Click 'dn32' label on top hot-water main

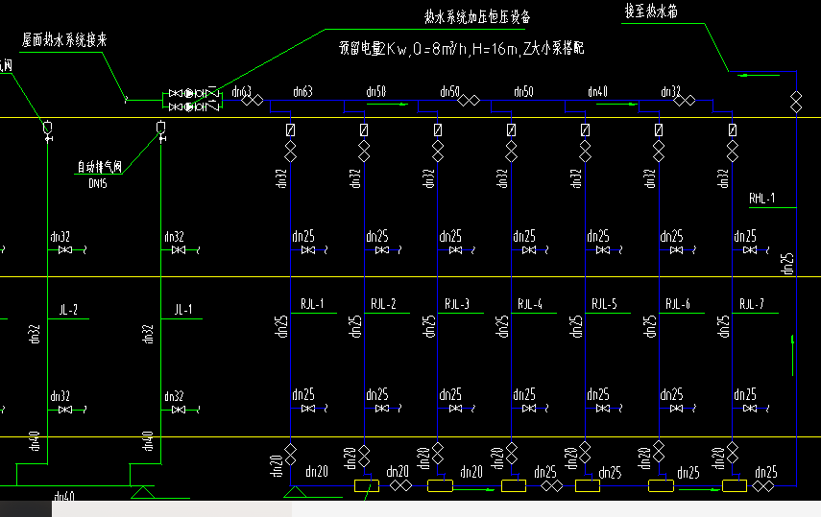(x=671, y=91)
